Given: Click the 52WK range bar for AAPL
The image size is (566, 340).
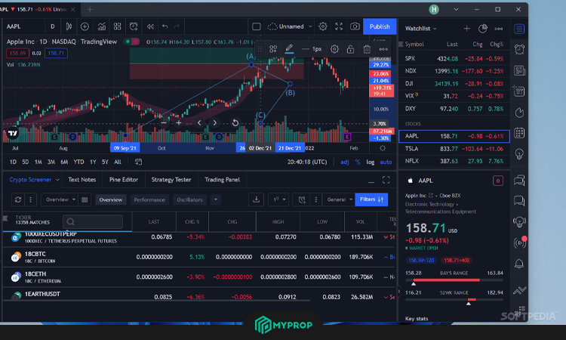Looking at the screenshot, I should [x=454, y=299].
